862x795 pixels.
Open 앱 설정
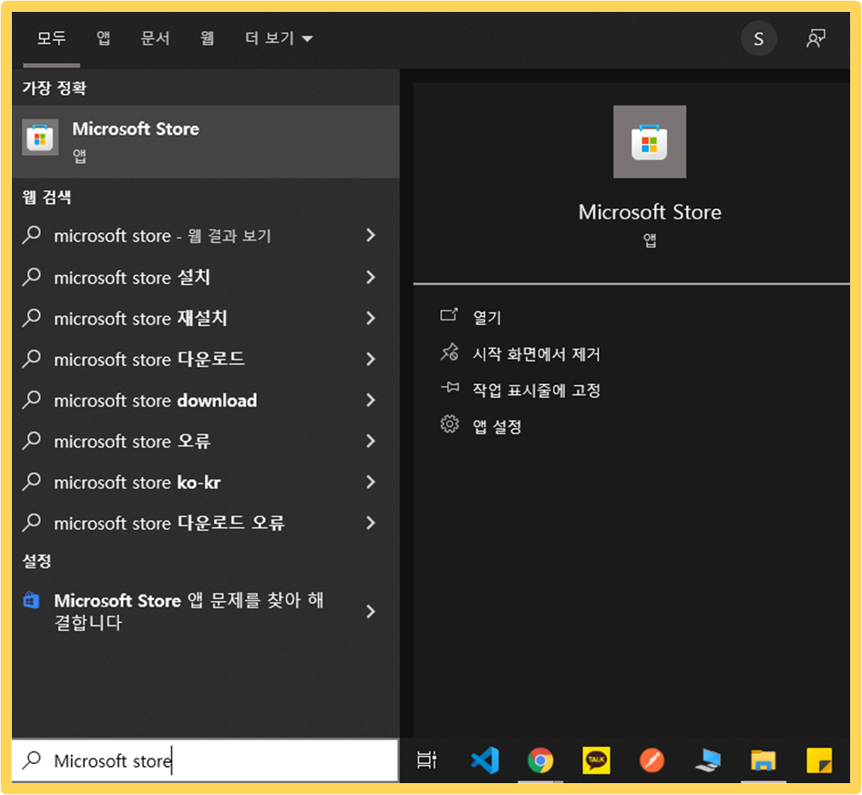click(497, 426)
